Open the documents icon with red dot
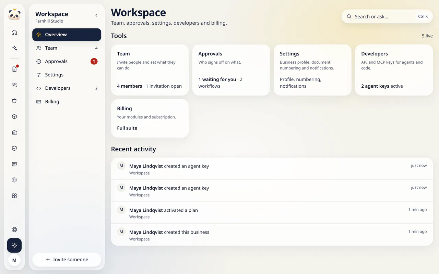 (x=14, y=69)
